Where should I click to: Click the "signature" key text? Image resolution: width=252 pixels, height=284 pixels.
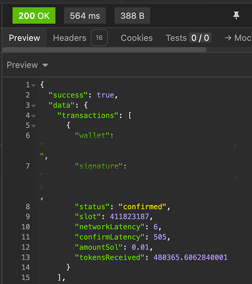click(99, 166)
